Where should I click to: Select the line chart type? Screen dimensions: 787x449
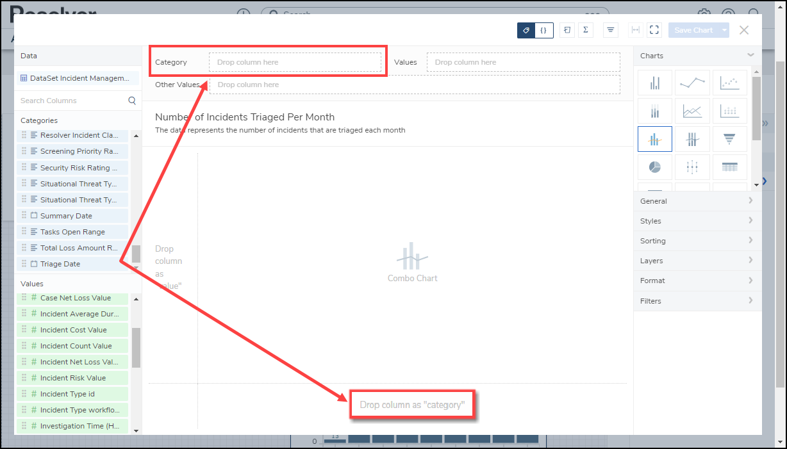[x=692, y=83]
